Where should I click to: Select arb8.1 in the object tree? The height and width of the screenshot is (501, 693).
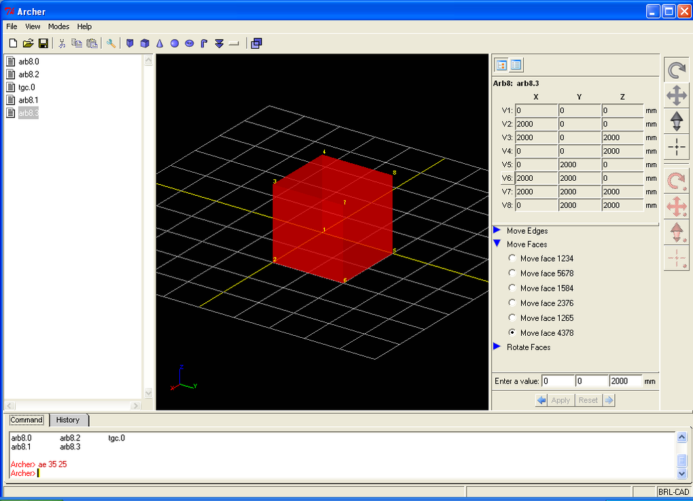[x=27, y=100]
